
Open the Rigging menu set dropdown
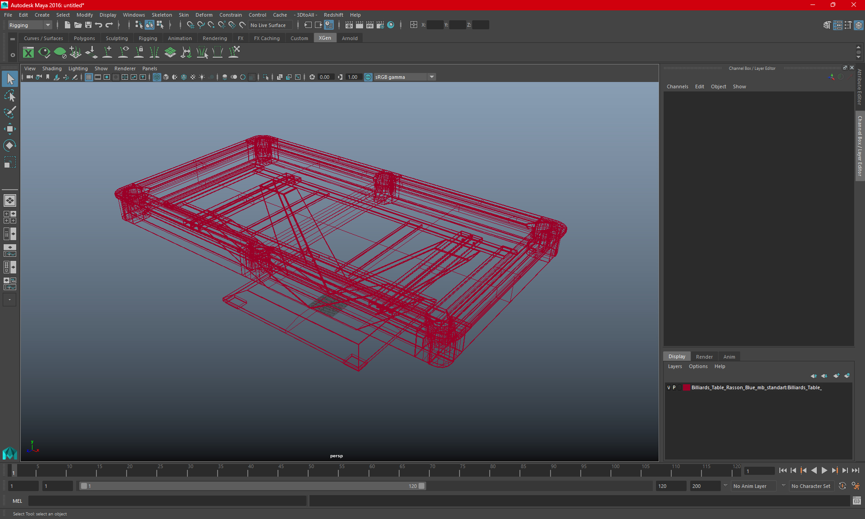(x=30, y=25)
